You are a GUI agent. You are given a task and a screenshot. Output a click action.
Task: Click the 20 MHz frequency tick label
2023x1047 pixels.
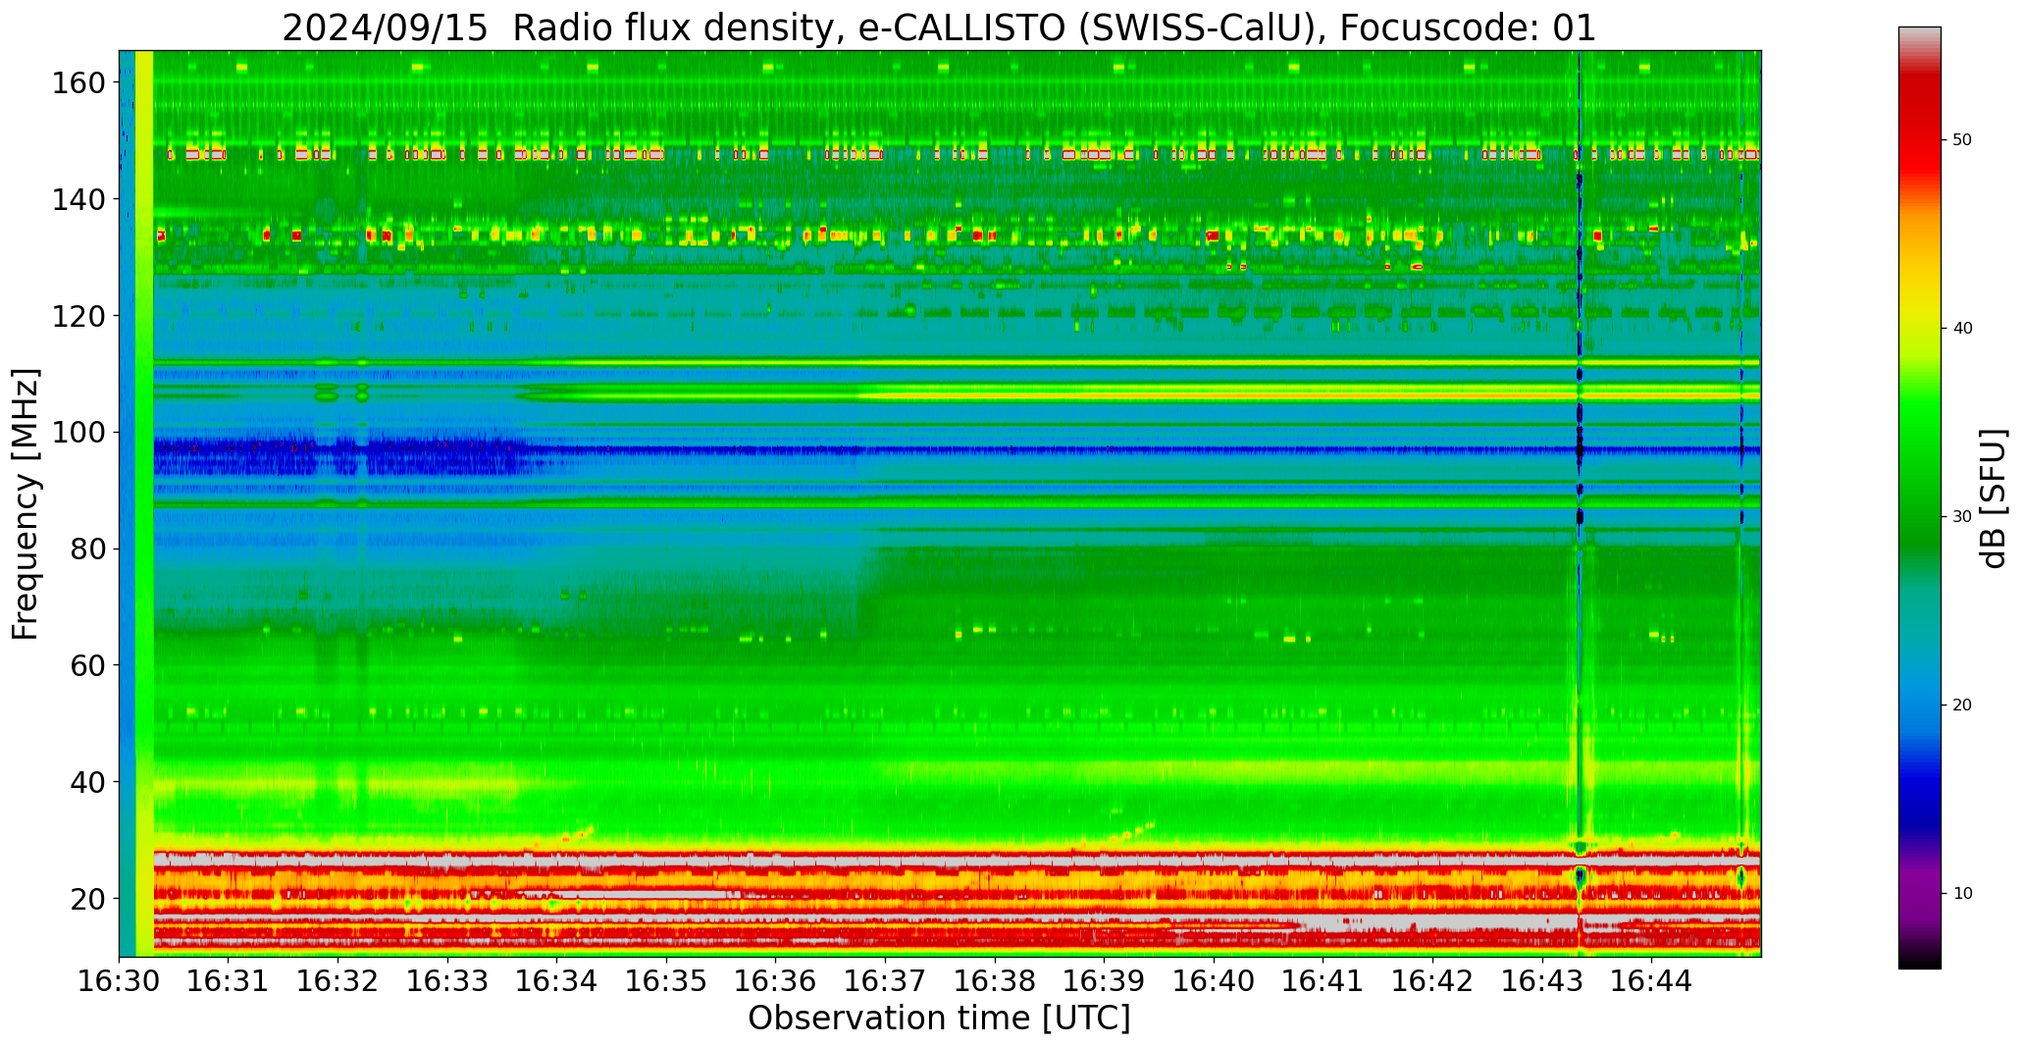[87, 899]
